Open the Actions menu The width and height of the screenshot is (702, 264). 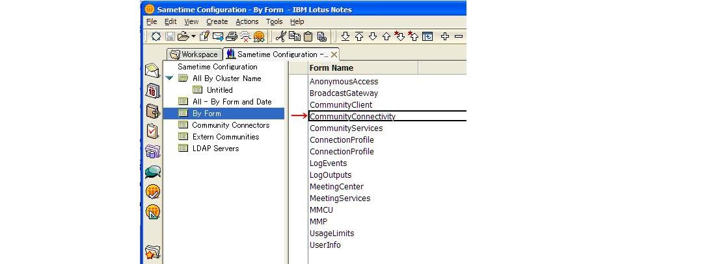click(x=247, y=21)
